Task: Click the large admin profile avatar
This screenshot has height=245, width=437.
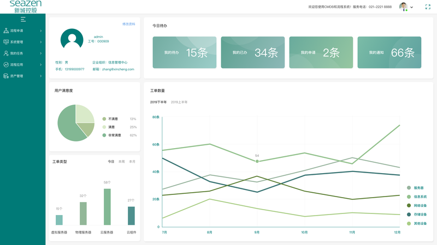Action: click(72, 39)
